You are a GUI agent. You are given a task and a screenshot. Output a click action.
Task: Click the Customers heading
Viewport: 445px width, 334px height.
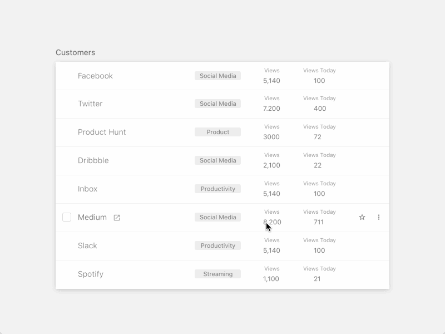click(x=75, y=52)
